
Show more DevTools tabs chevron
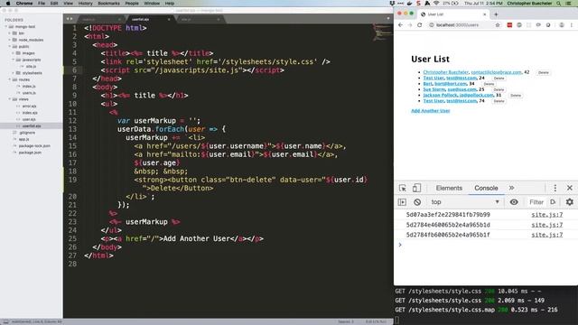512,188
